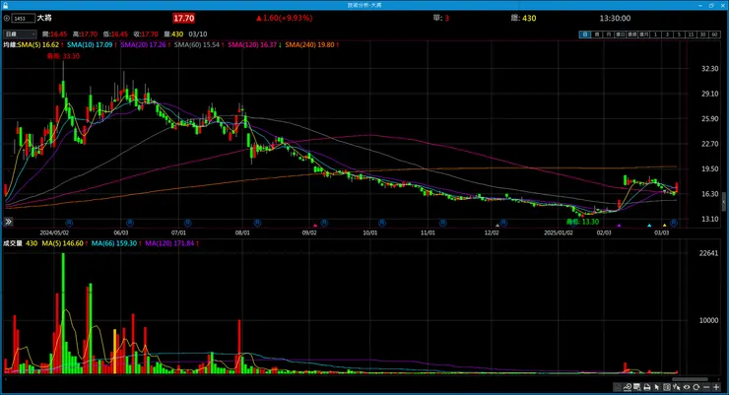Click the monthly marker icon near 10/01
Viewport: 729px width, 395px height.
point(381,223)
